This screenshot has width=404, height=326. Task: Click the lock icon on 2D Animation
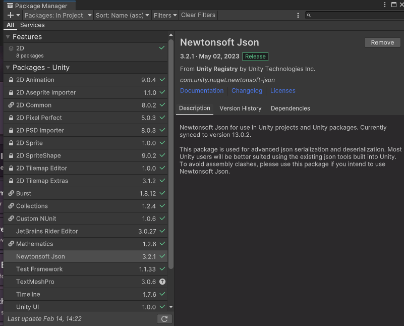coord(11,80)
